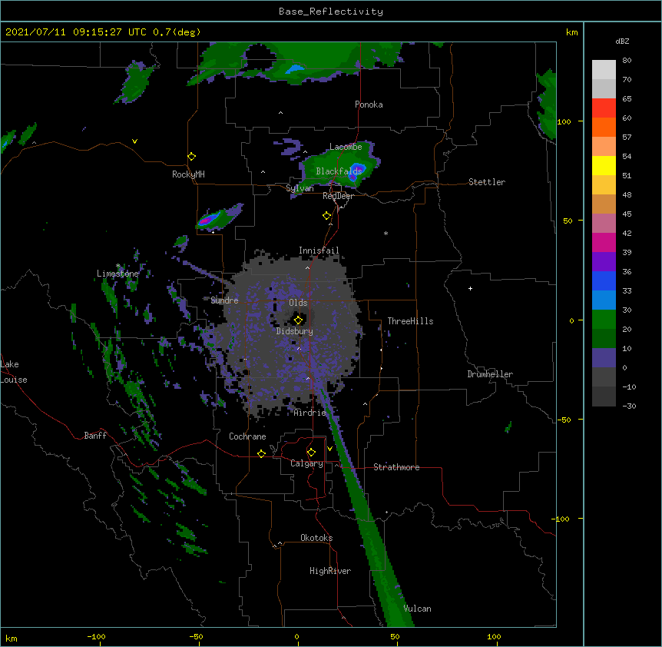The width and height of the screenshot is (662, 647).
Task: Click the Base_Reflectivity title text
Action: tap(331, 12)
